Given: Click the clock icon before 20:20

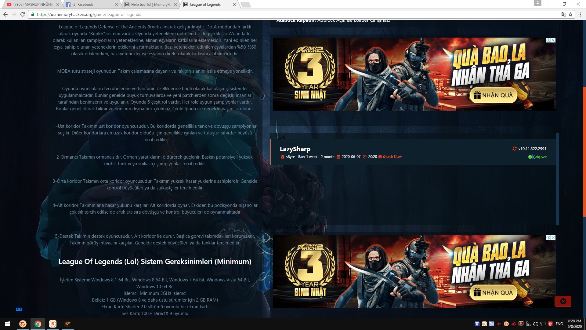Looking at the screenshot, I should point(364,157).
